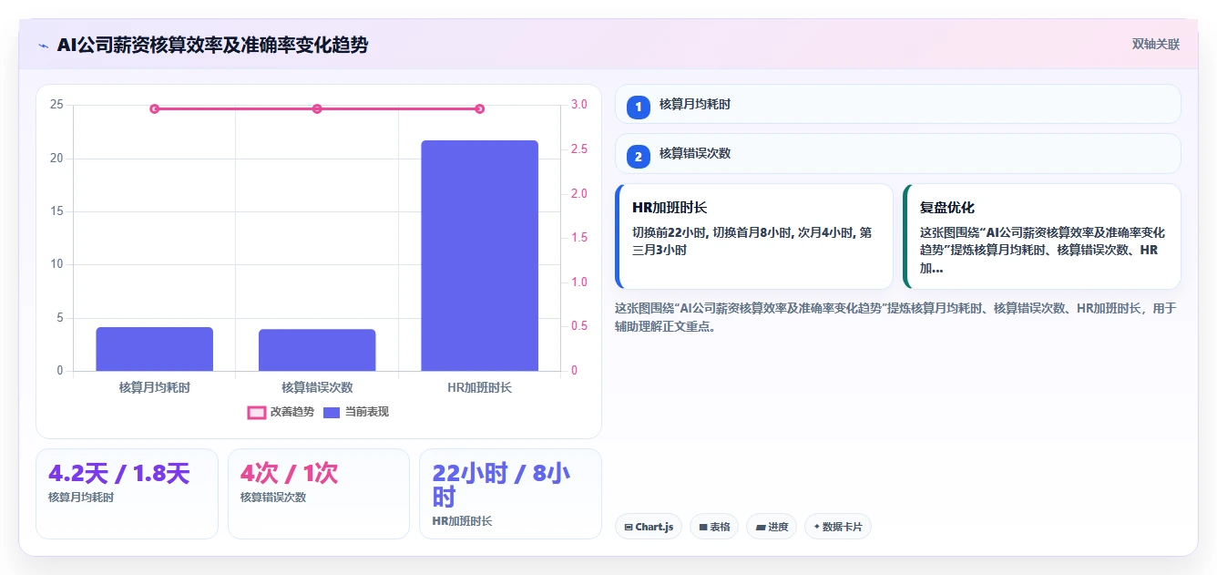Click the text 切换前22小时 in HR card

pyautogui.click(x=669, y=232)
